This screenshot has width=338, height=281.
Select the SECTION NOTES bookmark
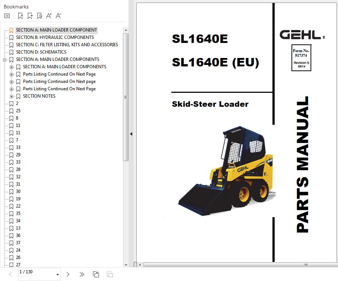tap(39, 96)
